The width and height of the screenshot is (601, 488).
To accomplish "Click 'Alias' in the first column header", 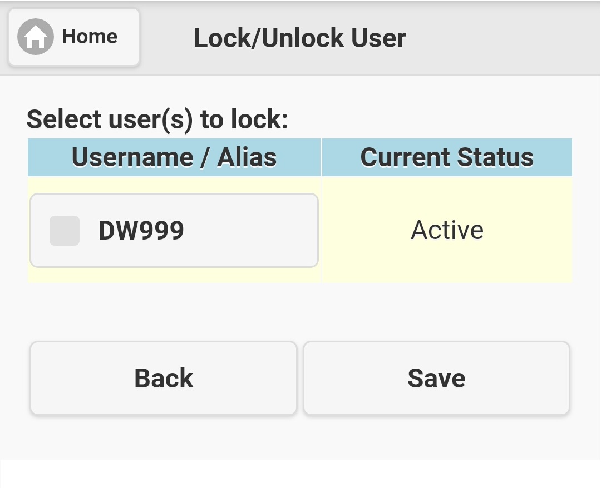I will click(247, 157).
